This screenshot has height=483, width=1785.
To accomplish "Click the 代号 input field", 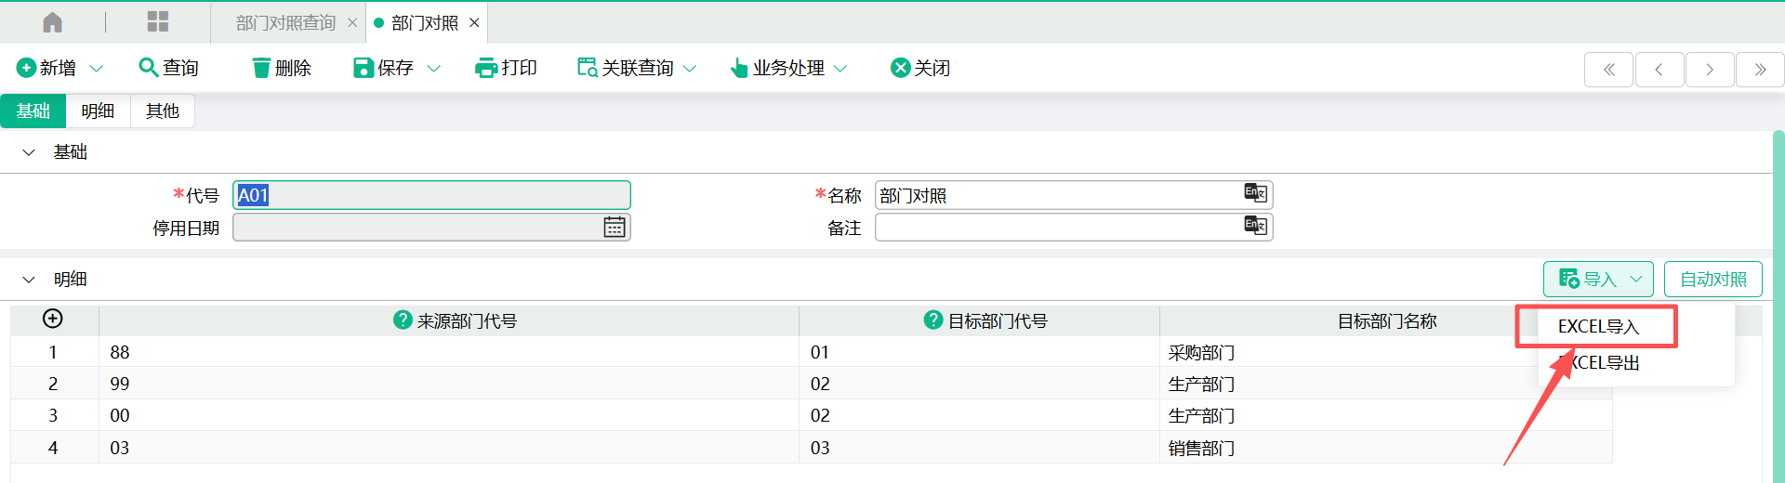I will 431,195.
